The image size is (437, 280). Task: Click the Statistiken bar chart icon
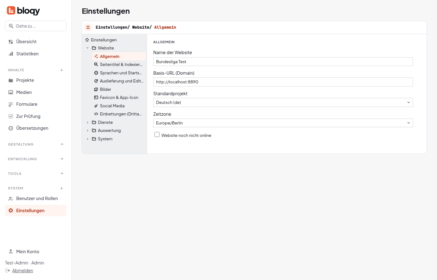[x=11, y=54]
